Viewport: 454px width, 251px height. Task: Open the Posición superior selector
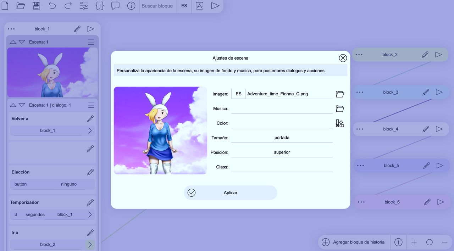[x=282, y=152]
